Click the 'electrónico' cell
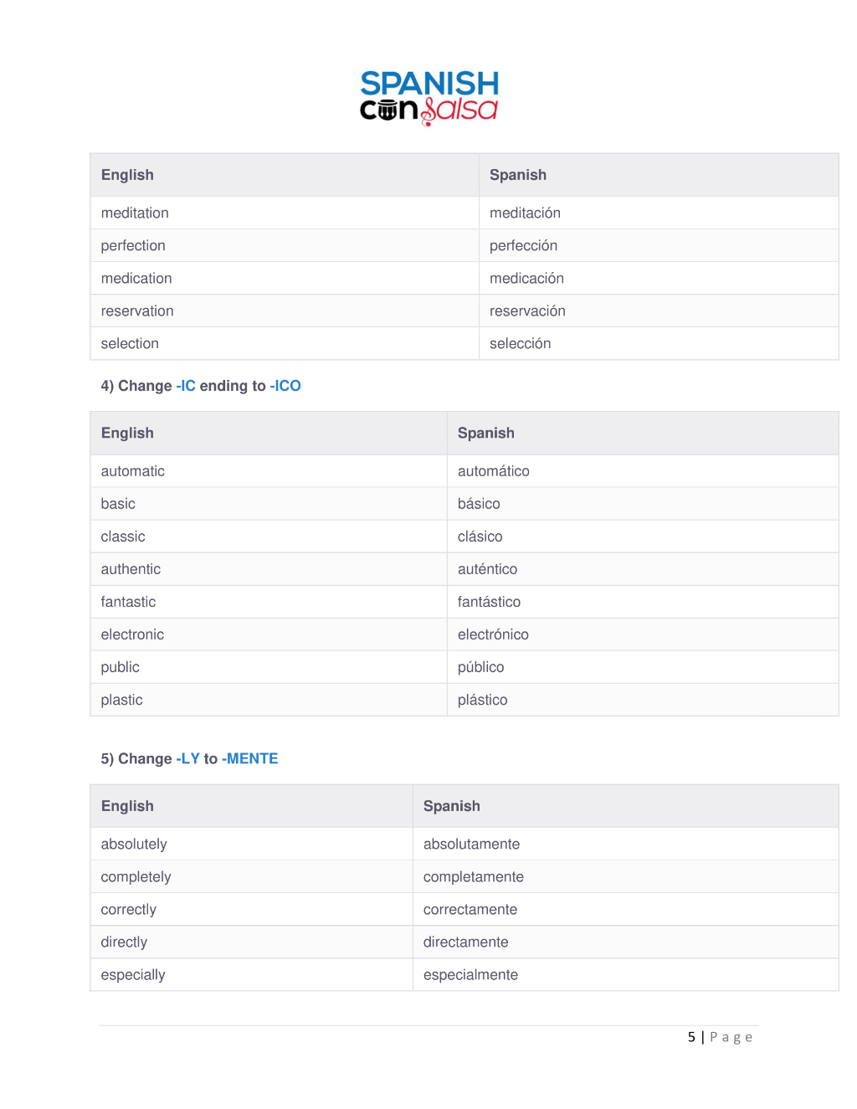 (x=643, y=634)
